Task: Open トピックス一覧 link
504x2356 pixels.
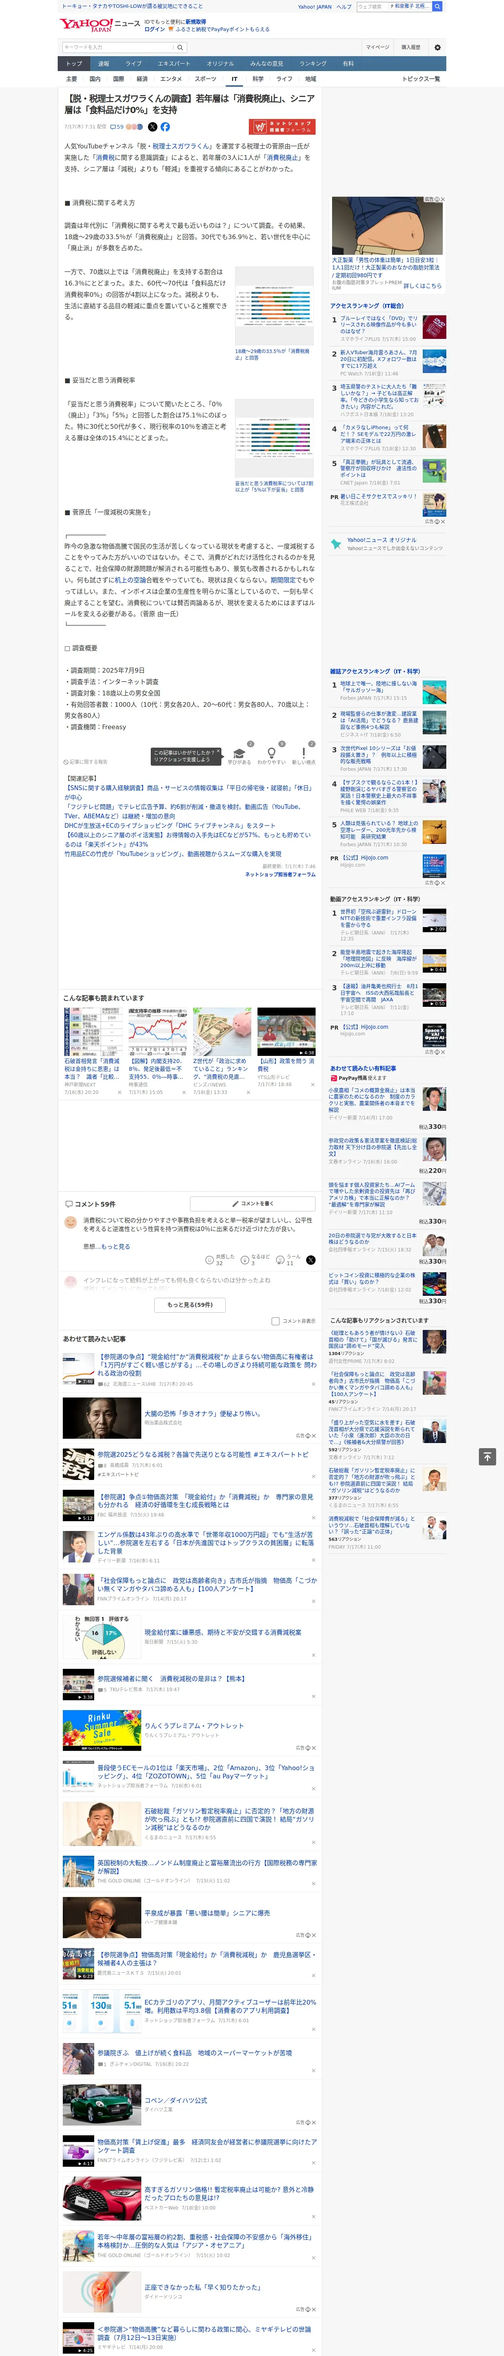Action: point(421,79)
